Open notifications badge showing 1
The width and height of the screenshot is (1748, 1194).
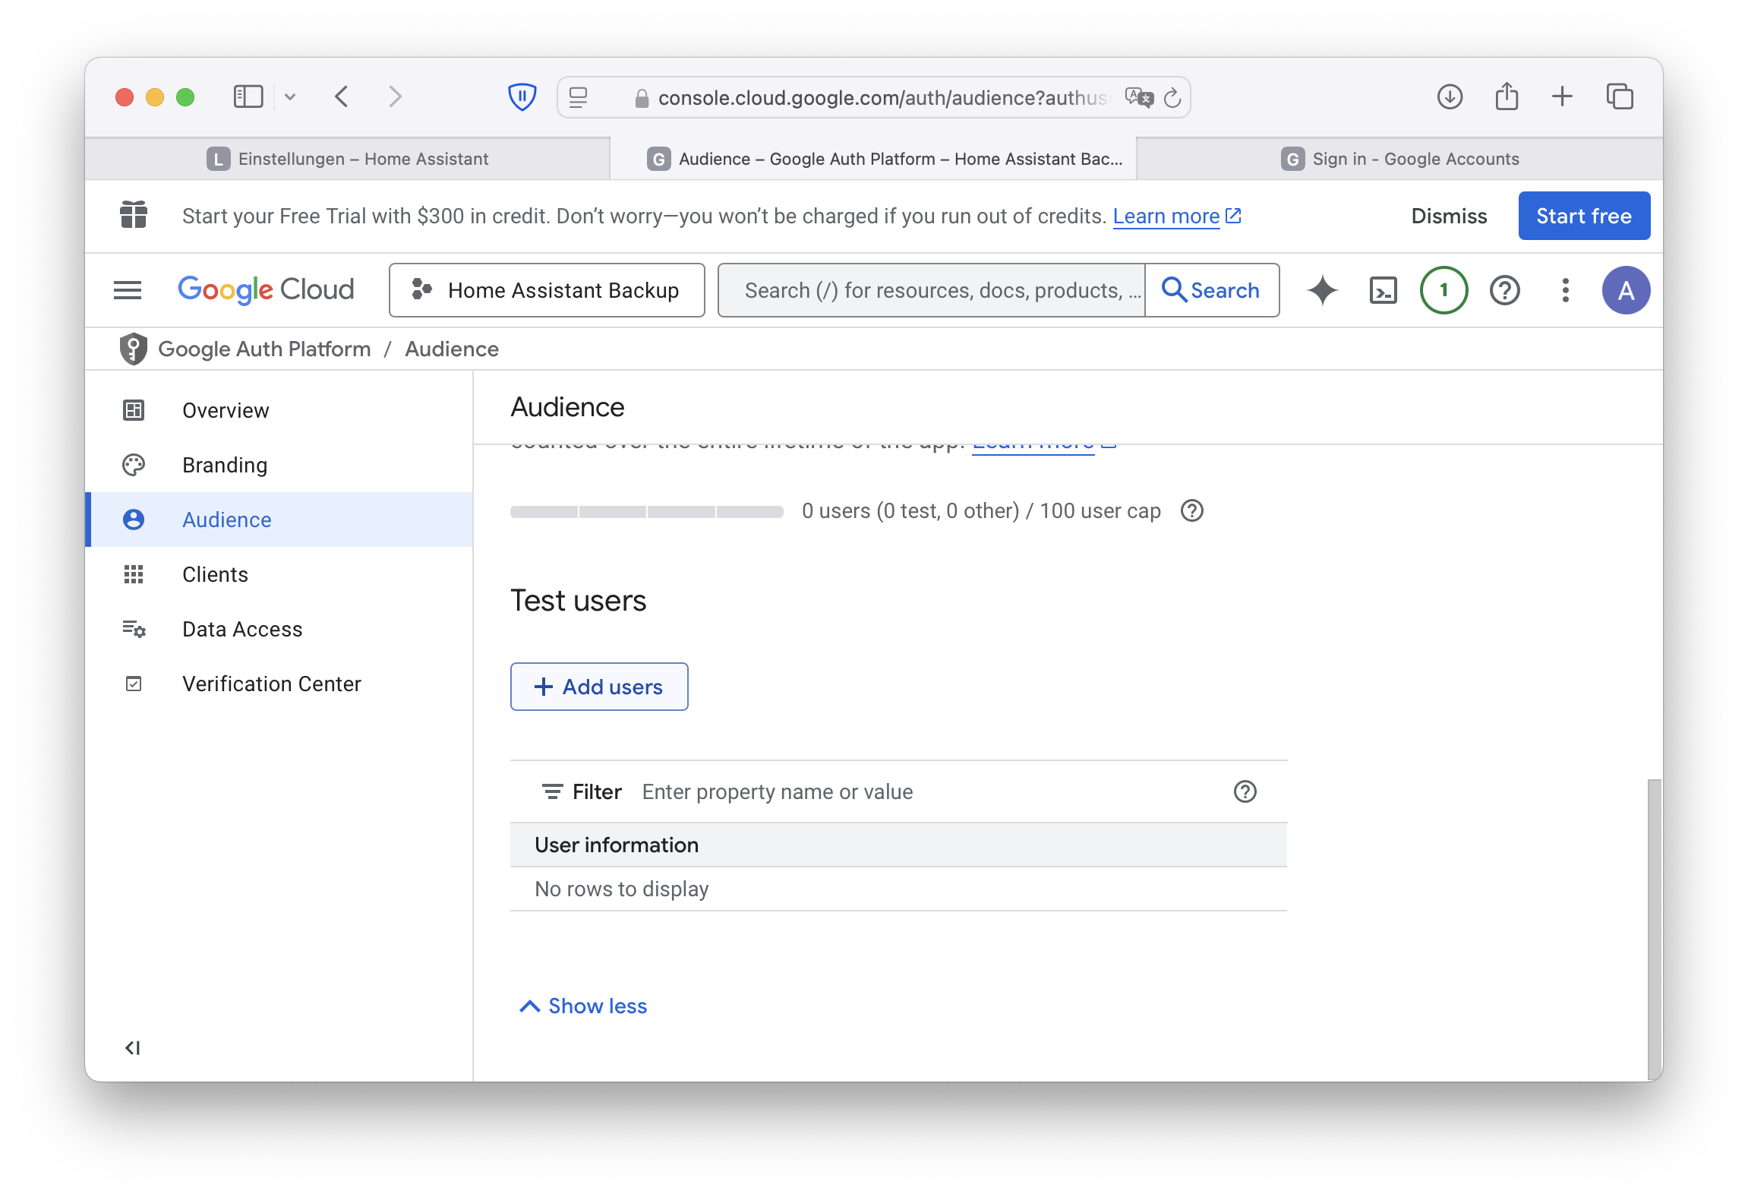(1444, 290)
